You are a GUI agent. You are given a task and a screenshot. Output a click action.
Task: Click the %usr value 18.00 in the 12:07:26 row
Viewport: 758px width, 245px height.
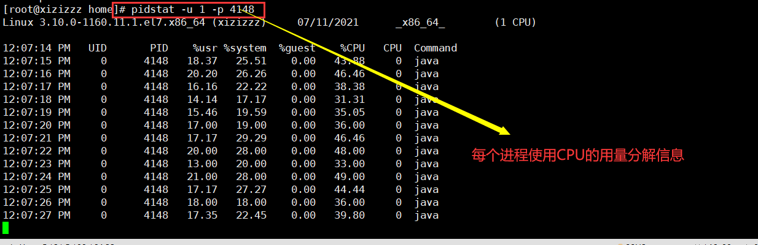[202, 202]
